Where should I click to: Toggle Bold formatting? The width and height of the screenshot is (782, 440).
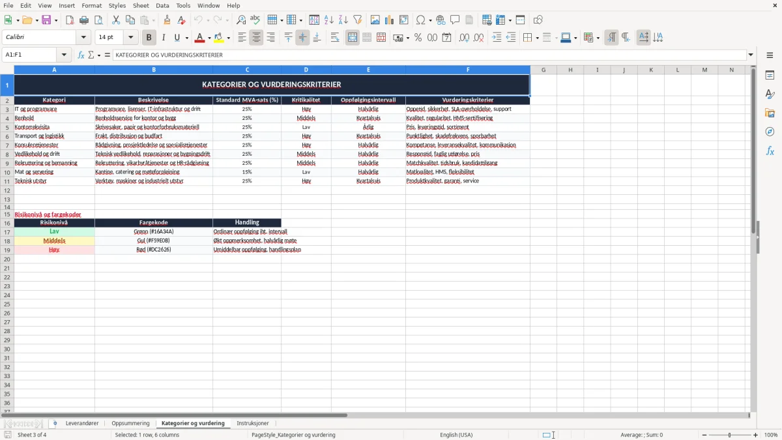[x=149, y=38]
